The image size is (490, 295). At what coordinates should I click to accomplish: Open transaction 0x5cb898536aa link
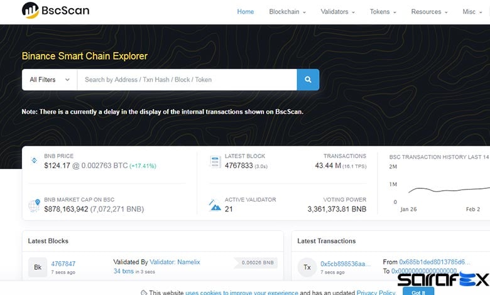coord(346,264)
